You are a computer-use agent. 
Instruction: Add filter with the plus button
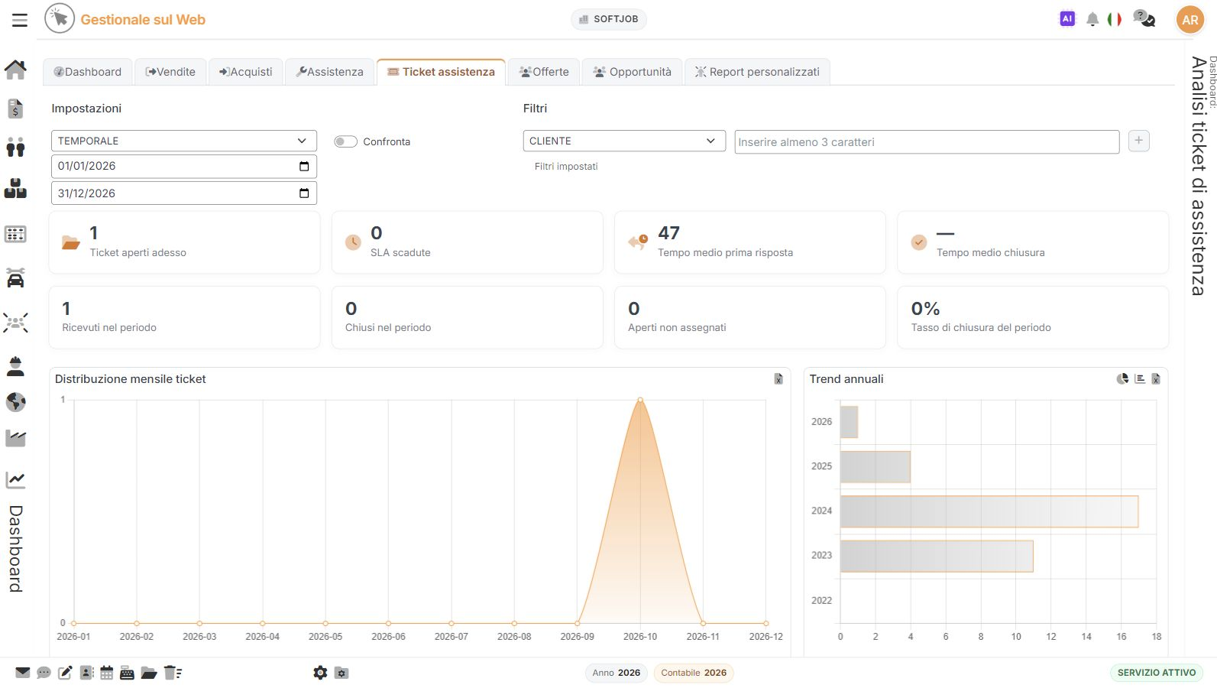point(1138,141)
